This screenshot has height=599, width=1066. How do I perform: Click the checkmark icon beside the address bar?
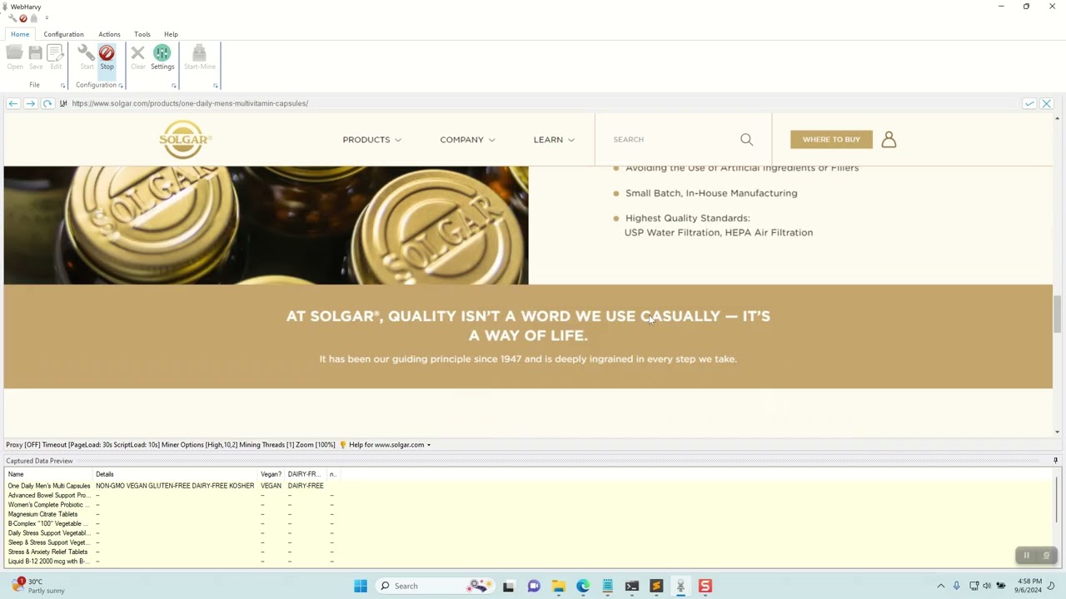click(1029, 103)
